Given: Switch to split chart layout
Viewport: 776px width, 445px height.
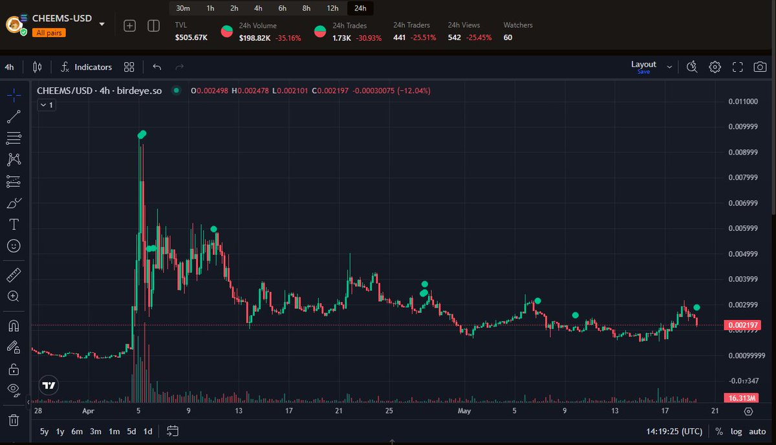Looking at the screenshot, I should coord(153,26).
